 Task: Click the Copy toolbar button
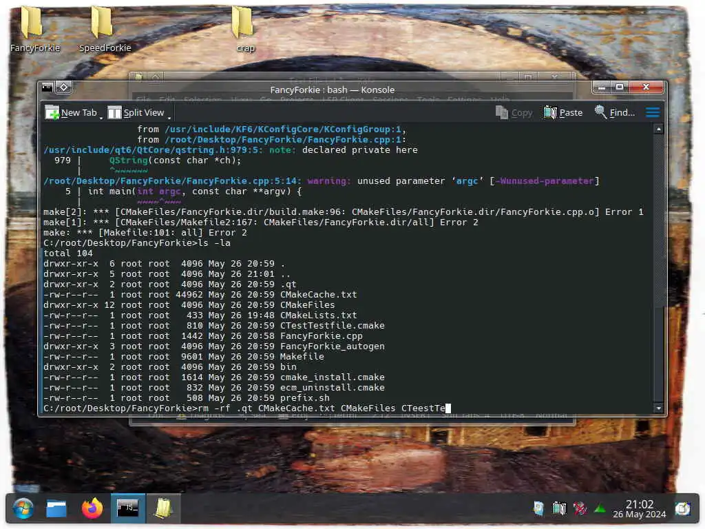point(514,112)
